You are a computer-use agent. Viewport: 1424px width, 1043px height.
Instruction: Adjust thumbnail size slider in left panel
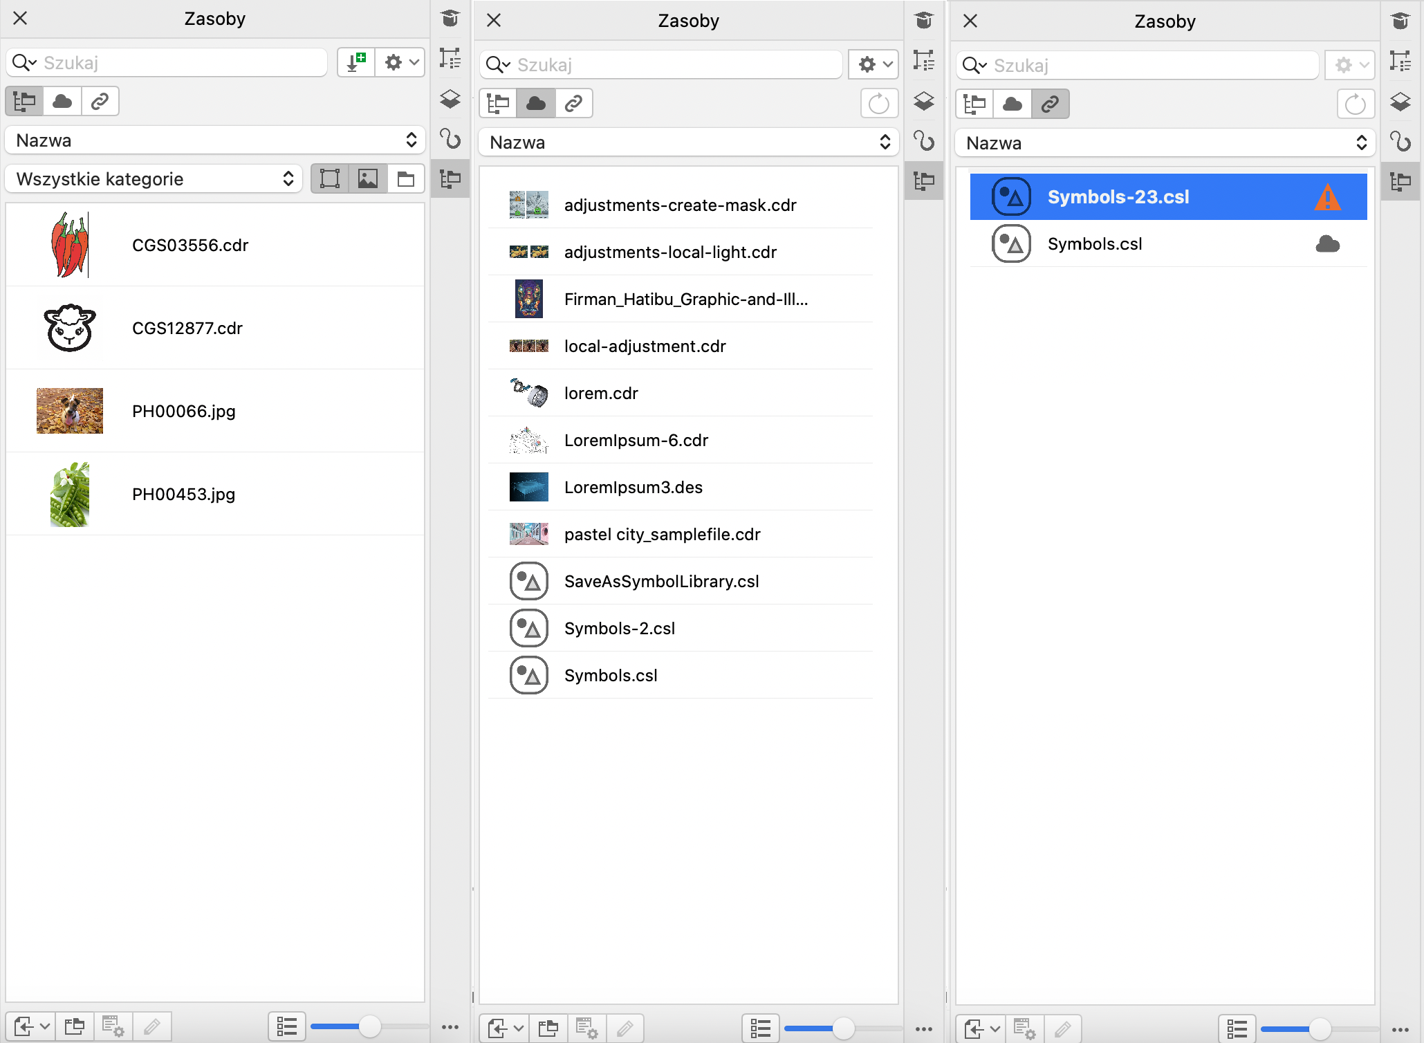[x=370, y=1026]
